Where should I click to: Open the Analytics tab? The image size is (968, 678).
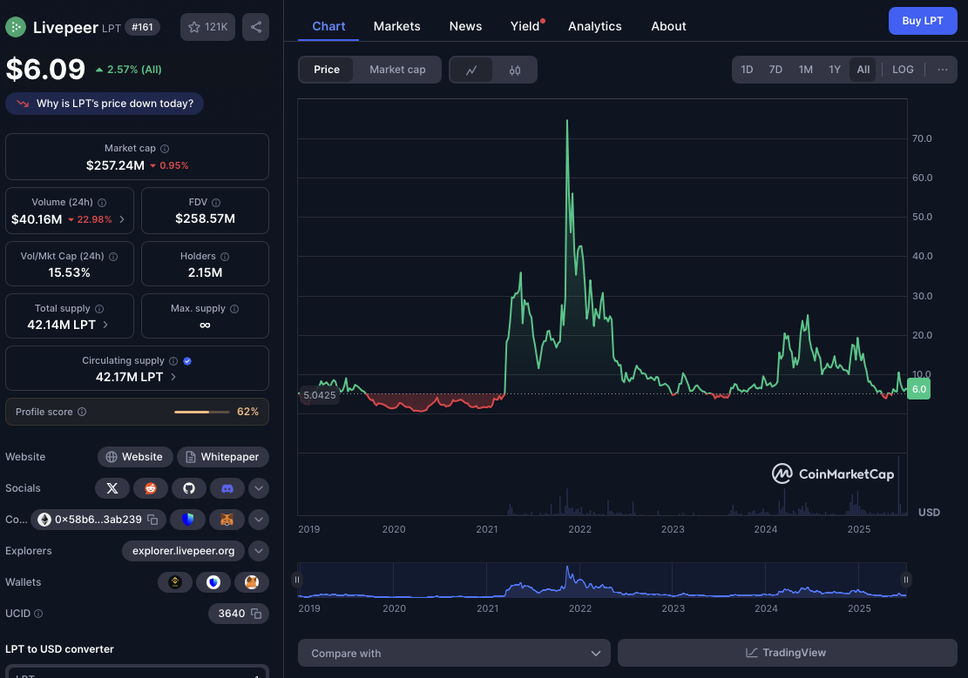595,26
